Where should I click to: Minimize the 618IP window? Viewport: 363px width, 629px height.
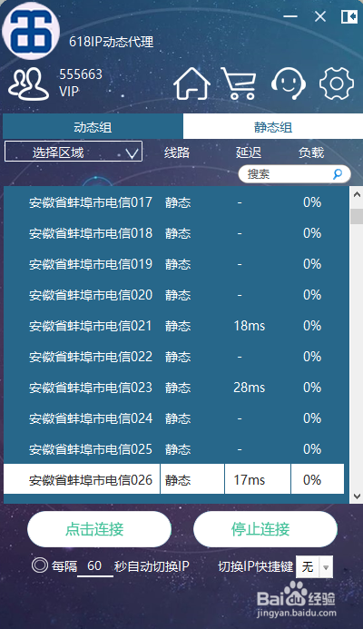tap(290, 16)
